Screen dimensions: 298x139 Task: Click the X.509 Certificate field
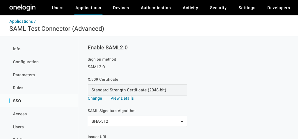click(137, 90)
